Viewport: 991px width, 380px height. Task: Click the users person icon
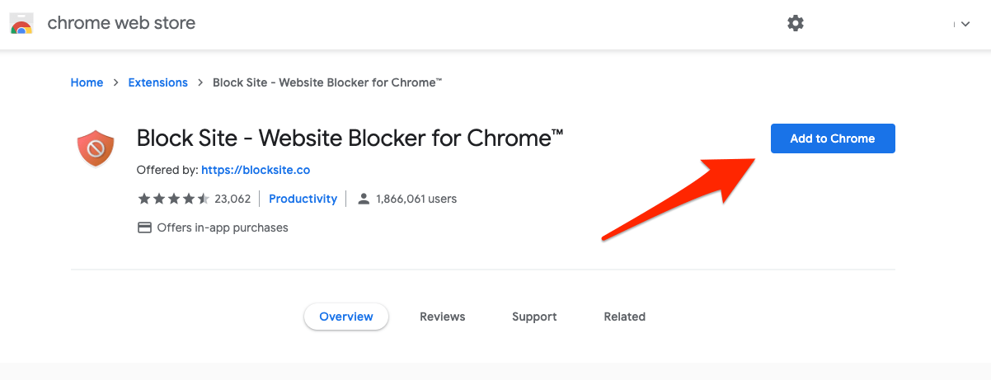pos(364,199)
